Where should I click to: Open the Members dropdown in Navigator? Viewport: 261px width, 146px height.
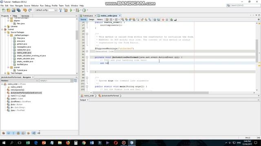click(20, 81)
